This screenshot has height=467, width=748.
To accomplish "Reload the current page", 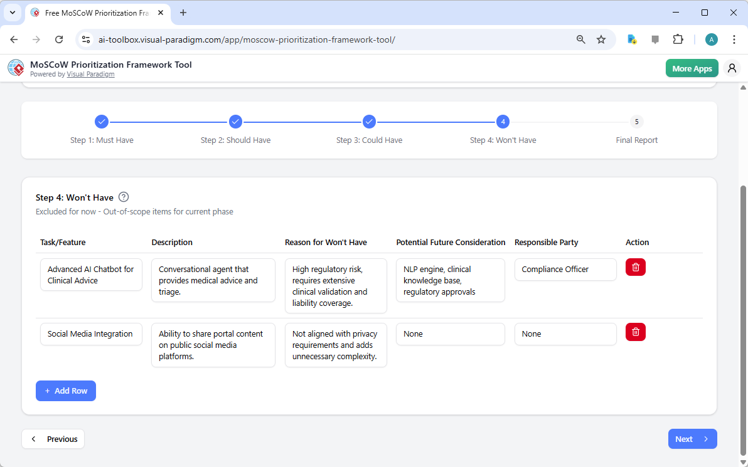I will pyautogui.click(x=59, y=39).
